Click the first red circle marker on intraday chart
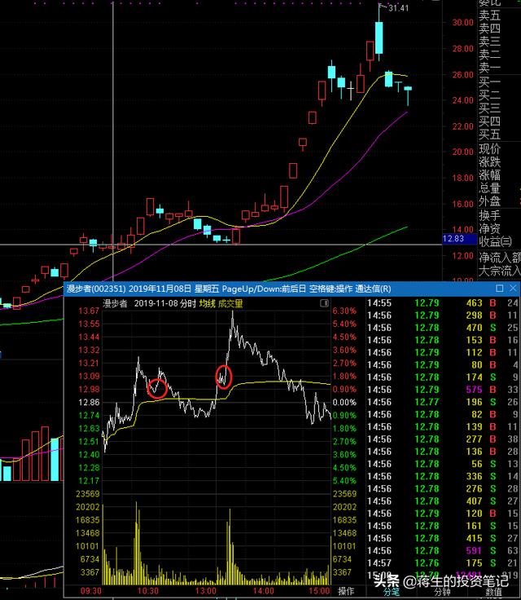 (x=158, y=388)
